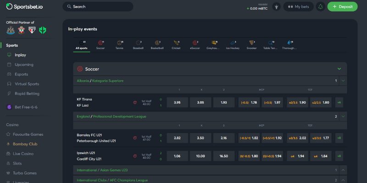Select Cardiff City U21 win odds 16.50
Viewport: 367px width, 183px height.
[224, 156]
